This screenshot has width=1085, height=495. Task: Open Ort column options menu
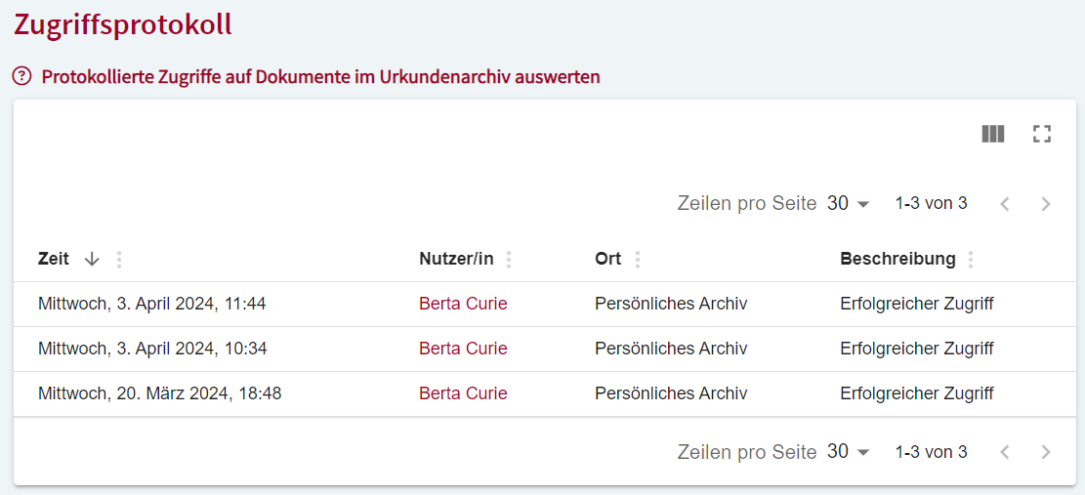click(x=638, y=260)
